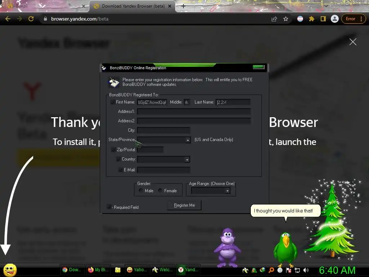The width and height of the screenshot is (369, 277).
Task: Click the E-Mail field
Action: point(164,170)
